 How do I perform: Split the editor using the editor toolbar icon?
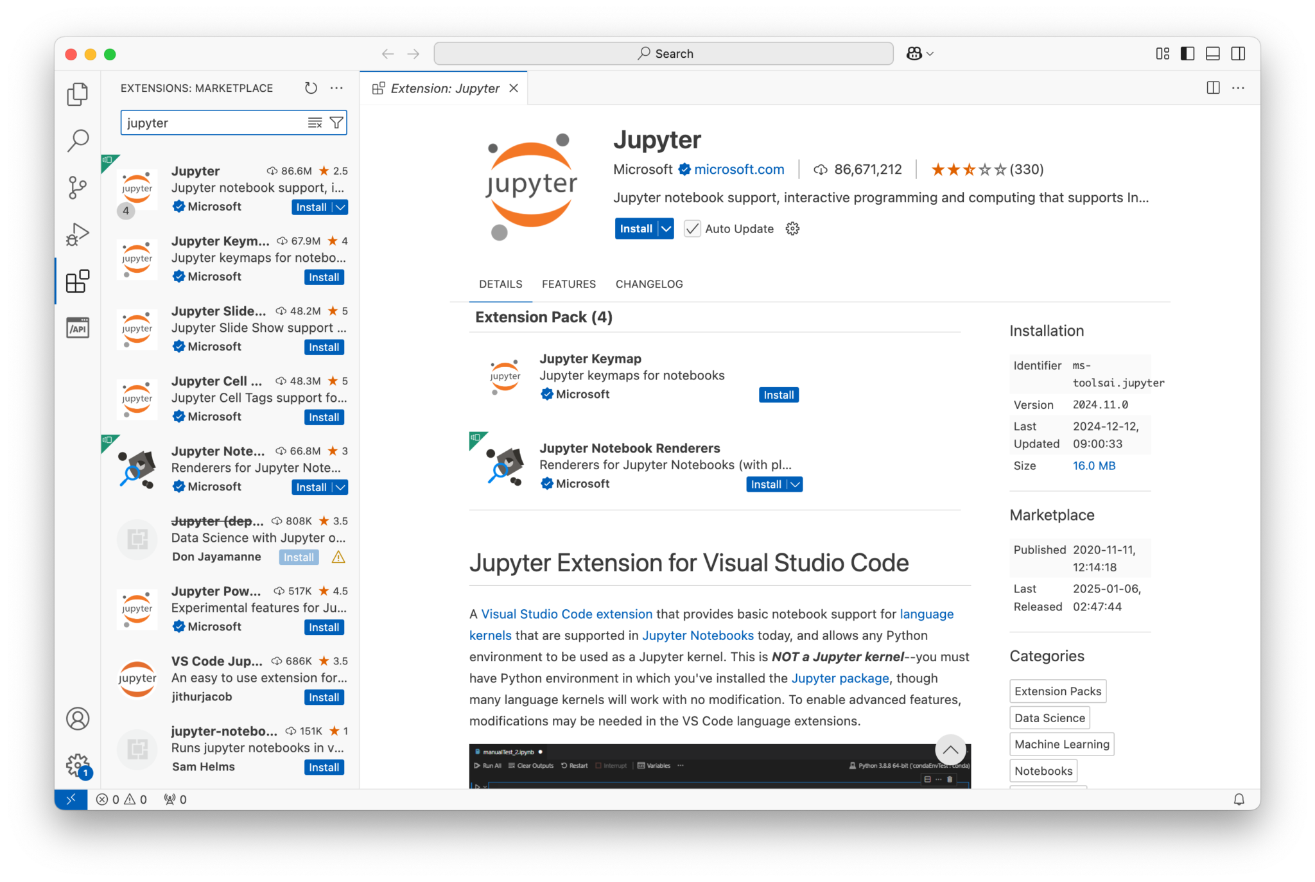tap(1214, 88)
